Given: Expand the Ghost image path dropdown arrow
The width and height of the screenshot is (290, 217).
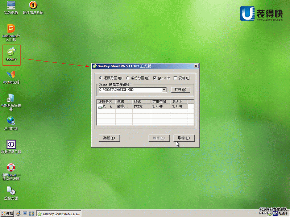Looking at the screenshot, I should click(x=164, y=90).
